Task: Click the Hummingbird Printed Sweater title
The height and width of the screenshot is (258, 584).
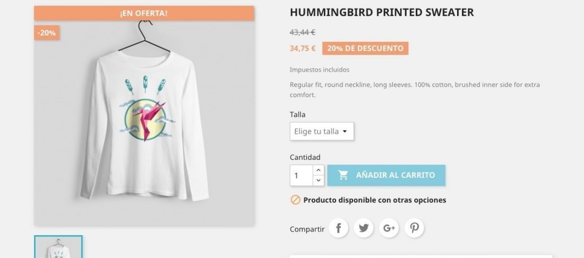Action: point(382,12)
